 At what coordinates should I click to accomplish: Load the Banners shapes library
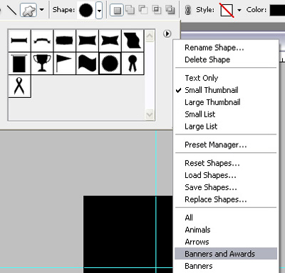199,266
